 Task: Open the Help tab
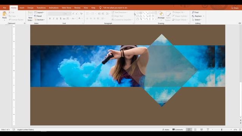point(93,8)
